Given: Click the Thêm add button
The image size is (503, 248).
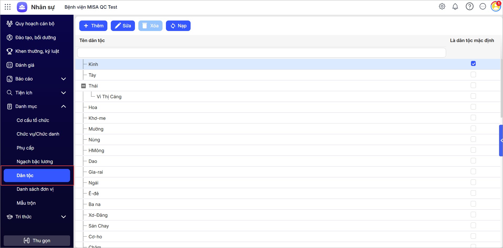Looking at the screenshot, I should [x=93, y=26].
